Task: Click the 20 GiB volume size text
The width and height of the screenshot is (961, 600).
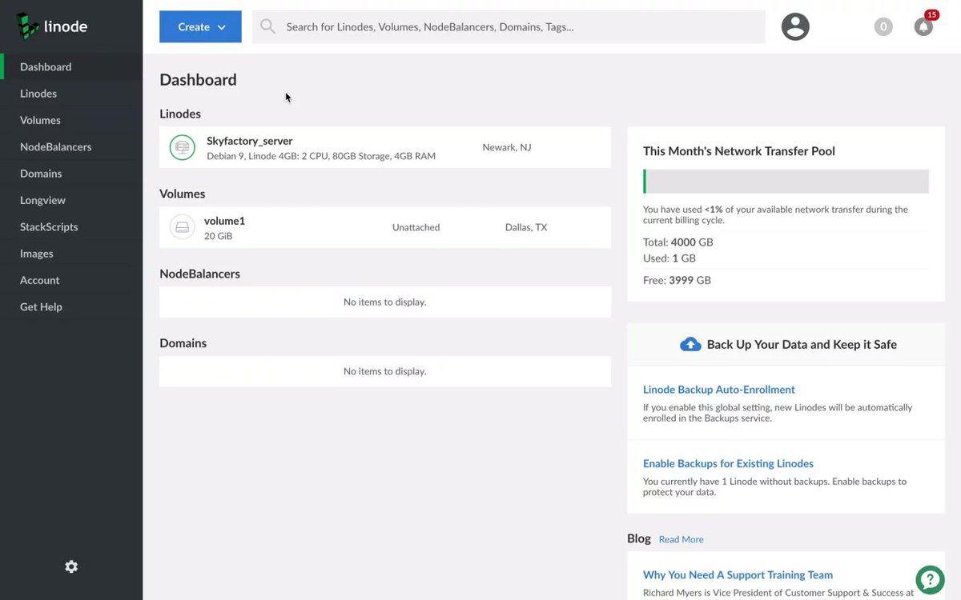Action: 219,236
